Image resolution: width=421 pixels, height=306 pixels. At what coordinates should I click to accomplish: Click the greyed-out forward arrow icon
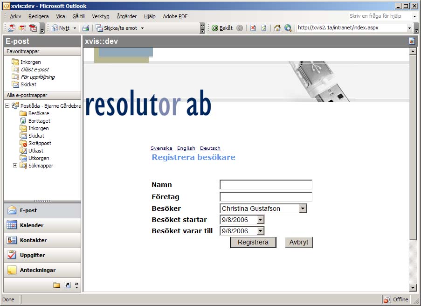coord(240,28)
